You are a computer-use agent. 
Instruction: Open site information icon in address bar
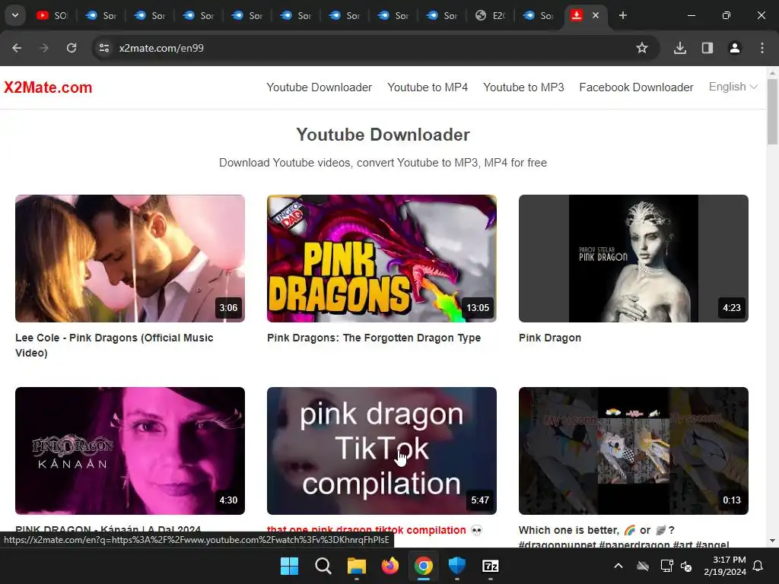(x=104, y=48)
